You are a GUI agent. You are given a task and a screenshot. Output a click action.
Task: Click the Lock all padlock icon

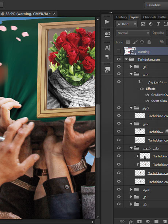(149, 42)
